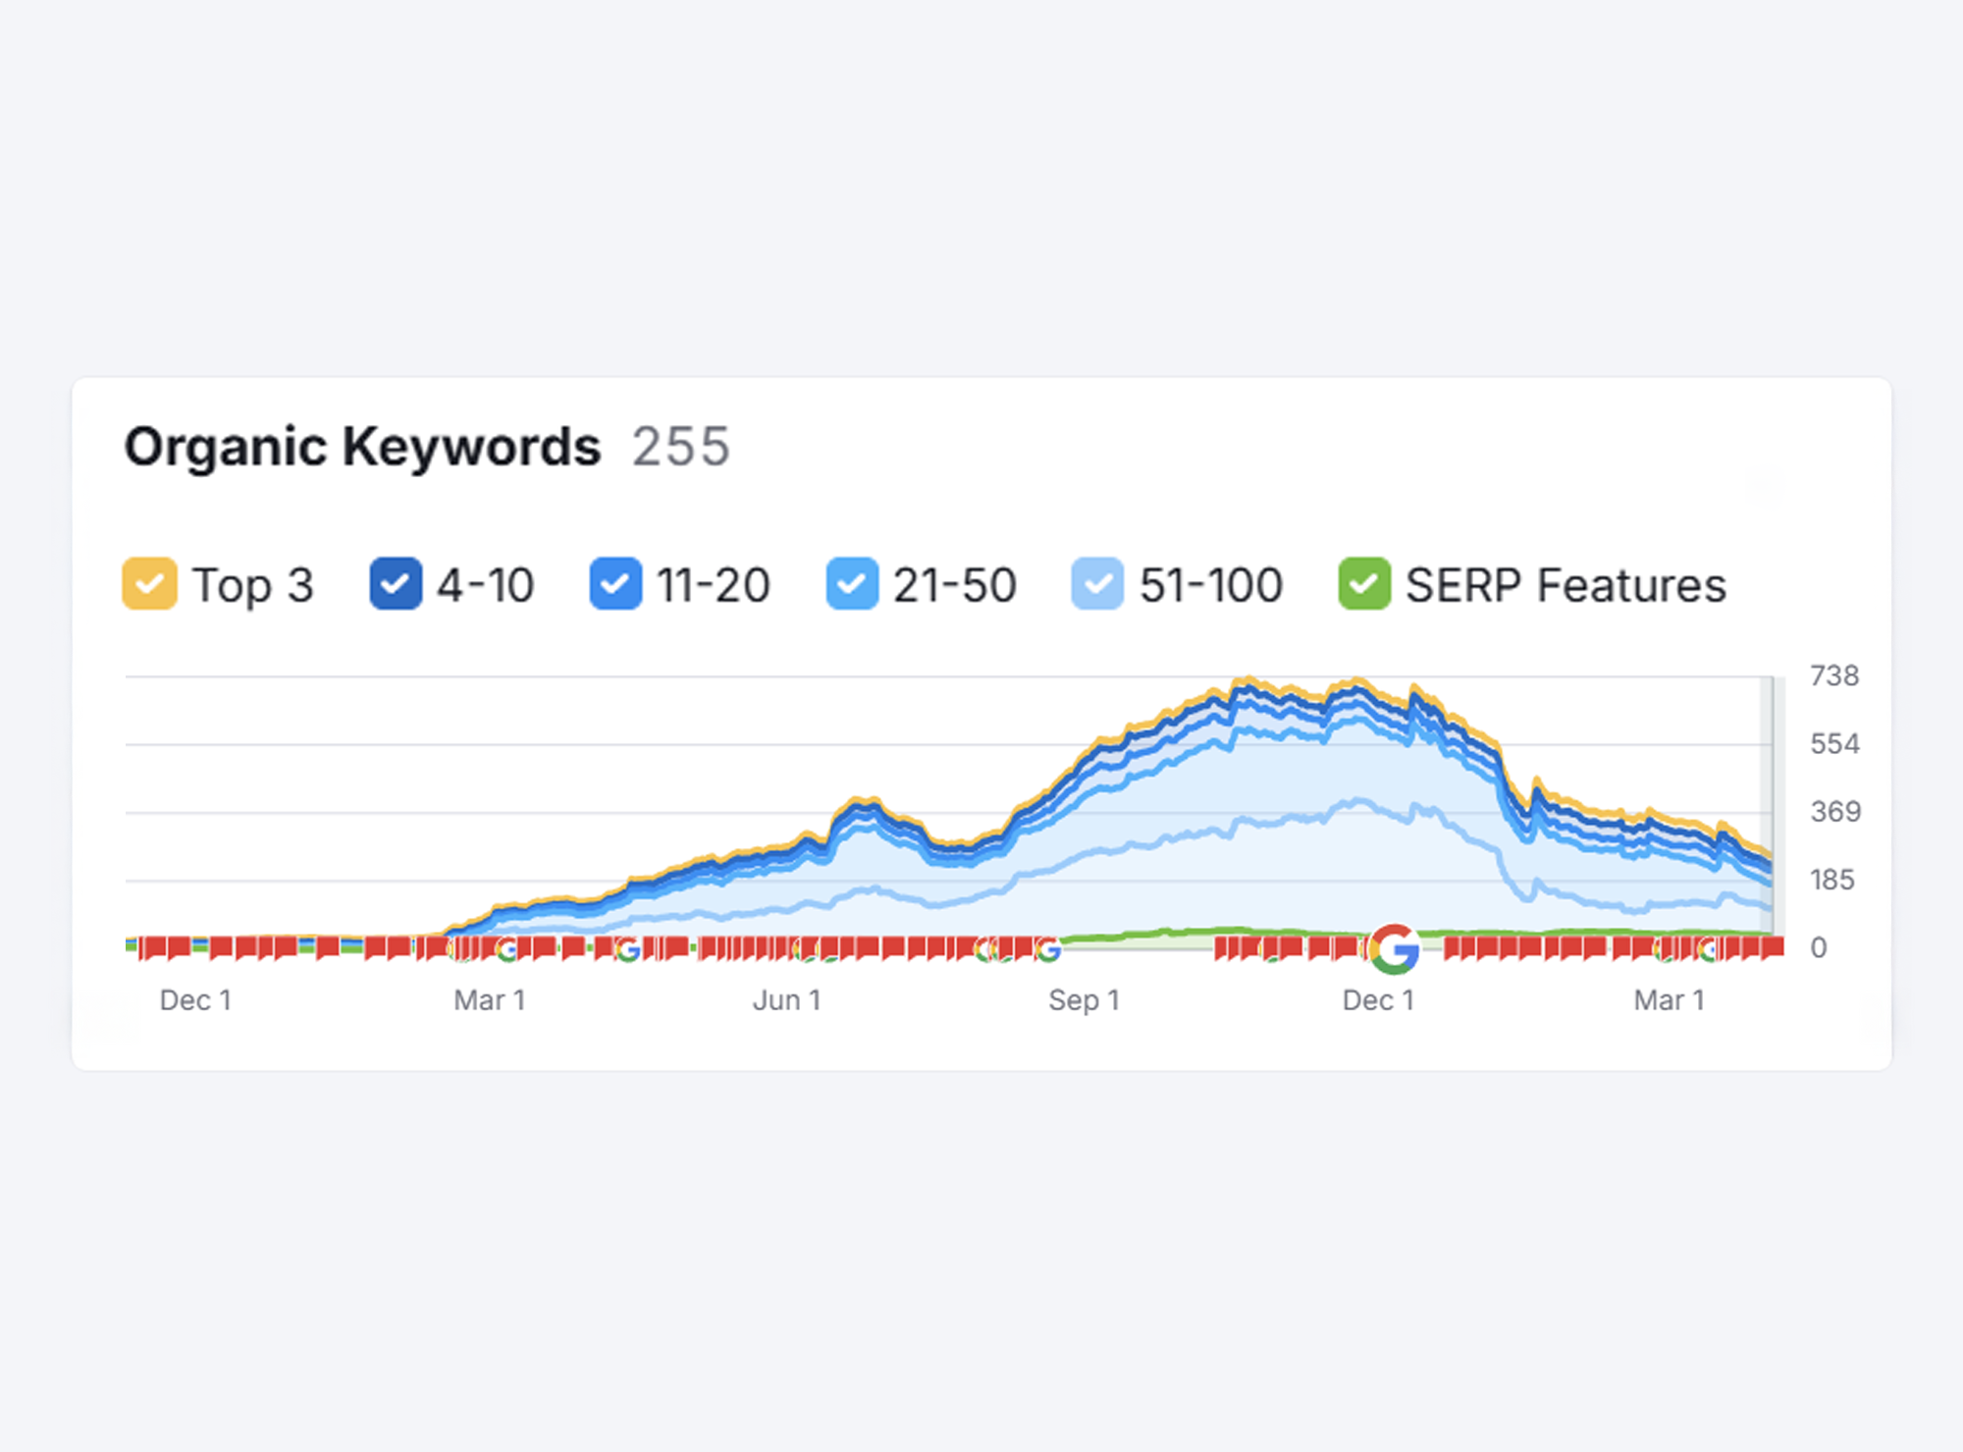Image resolution: width=1963 pixels, height=1452 pixels.
Task: Select the Jun 1 axis label
Action: pyautogui.click(x=786, y=1000)
